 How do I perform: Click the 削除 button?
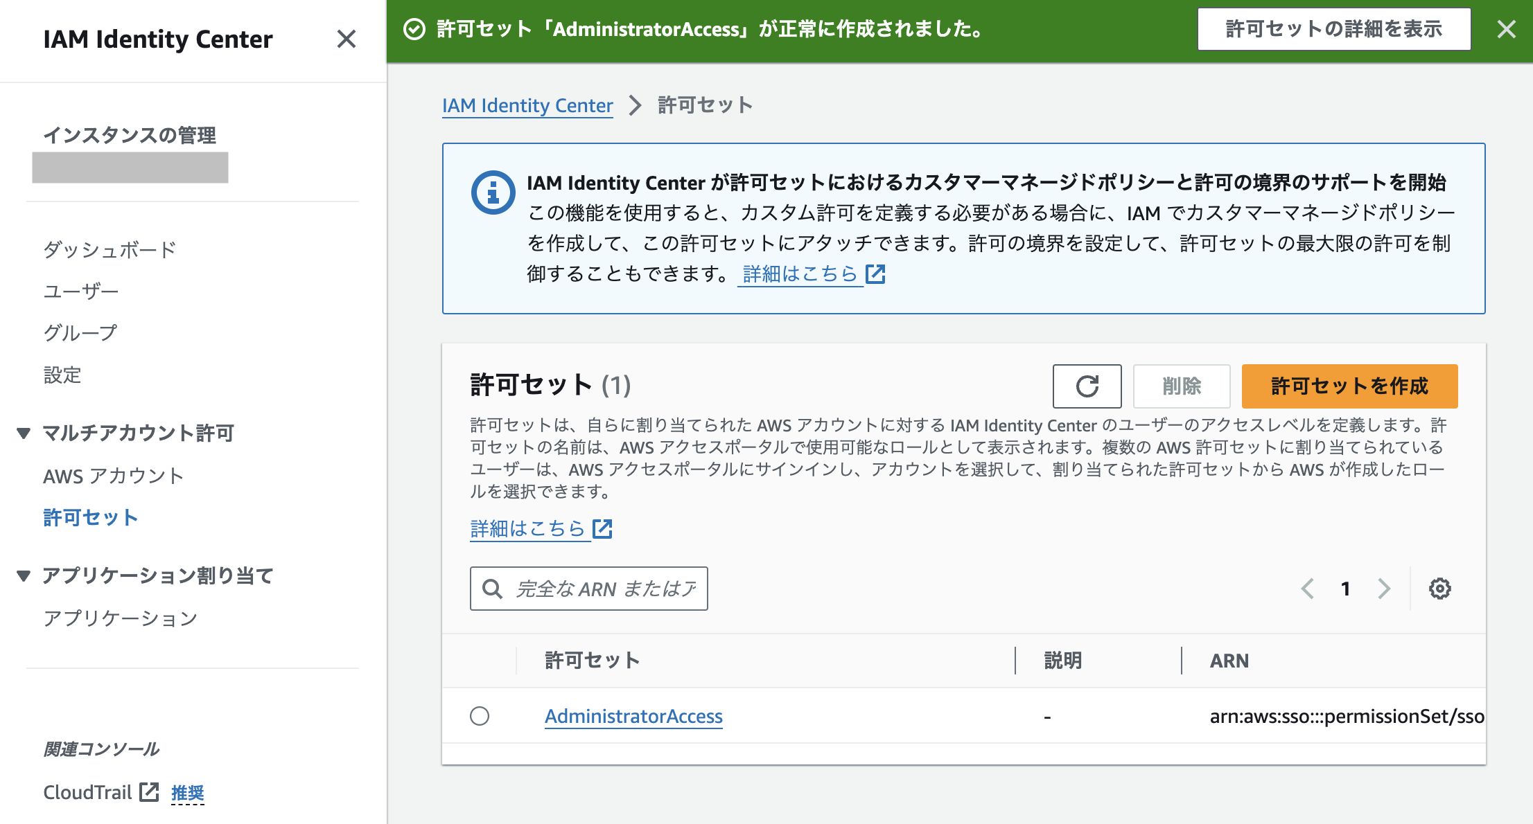[x=1182, y=386]
